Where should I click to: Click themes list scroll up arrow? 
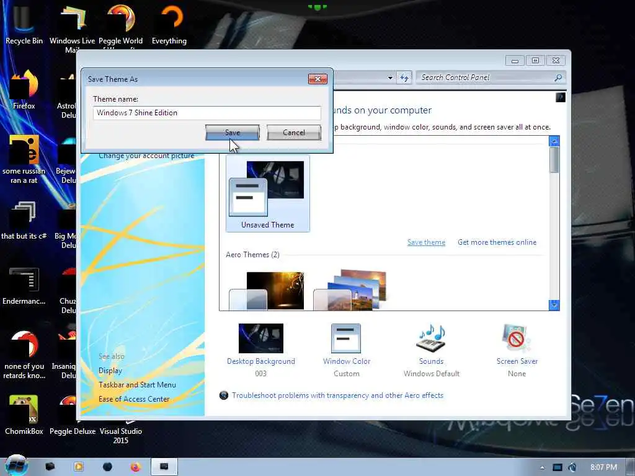click(x=554, y=141)
